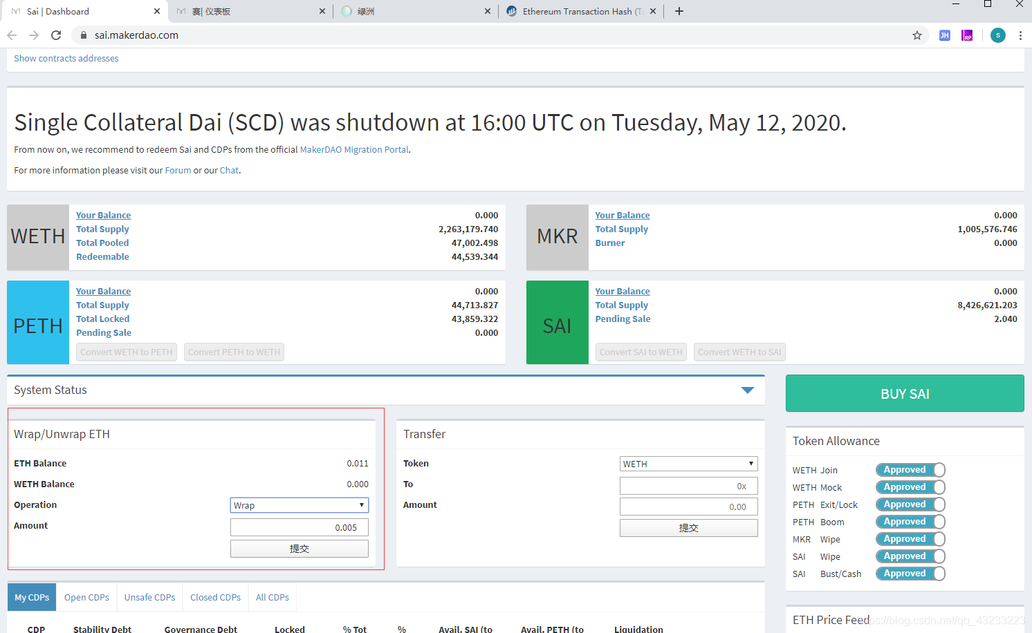This screenshot has width=1032, height=633.
Task: Select the Open CDPs tab
Action: coord(86,597)
